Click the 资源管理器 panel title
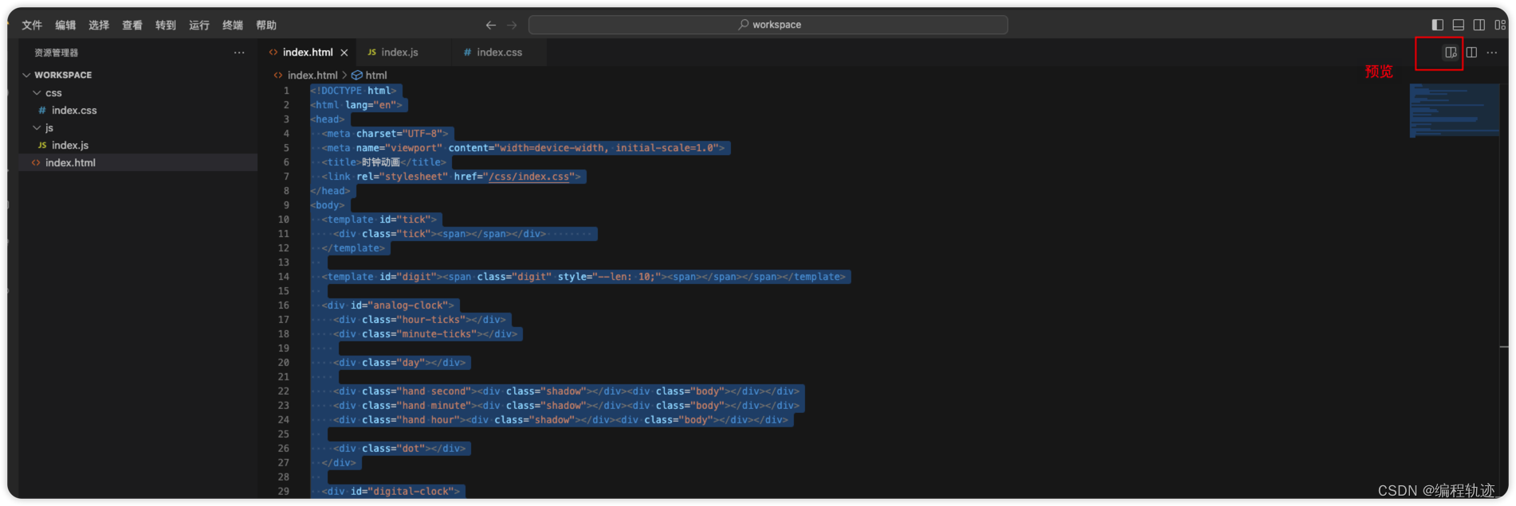The height and width of the screenshot is (506, 1516). tap(56, 53)
